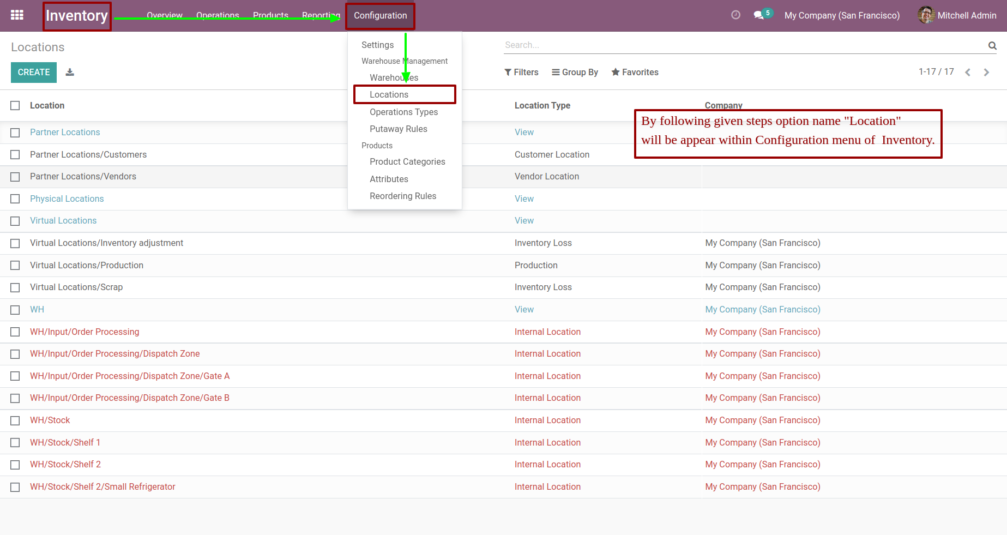Open the Virtual Locations record

[x=63, y=220]
